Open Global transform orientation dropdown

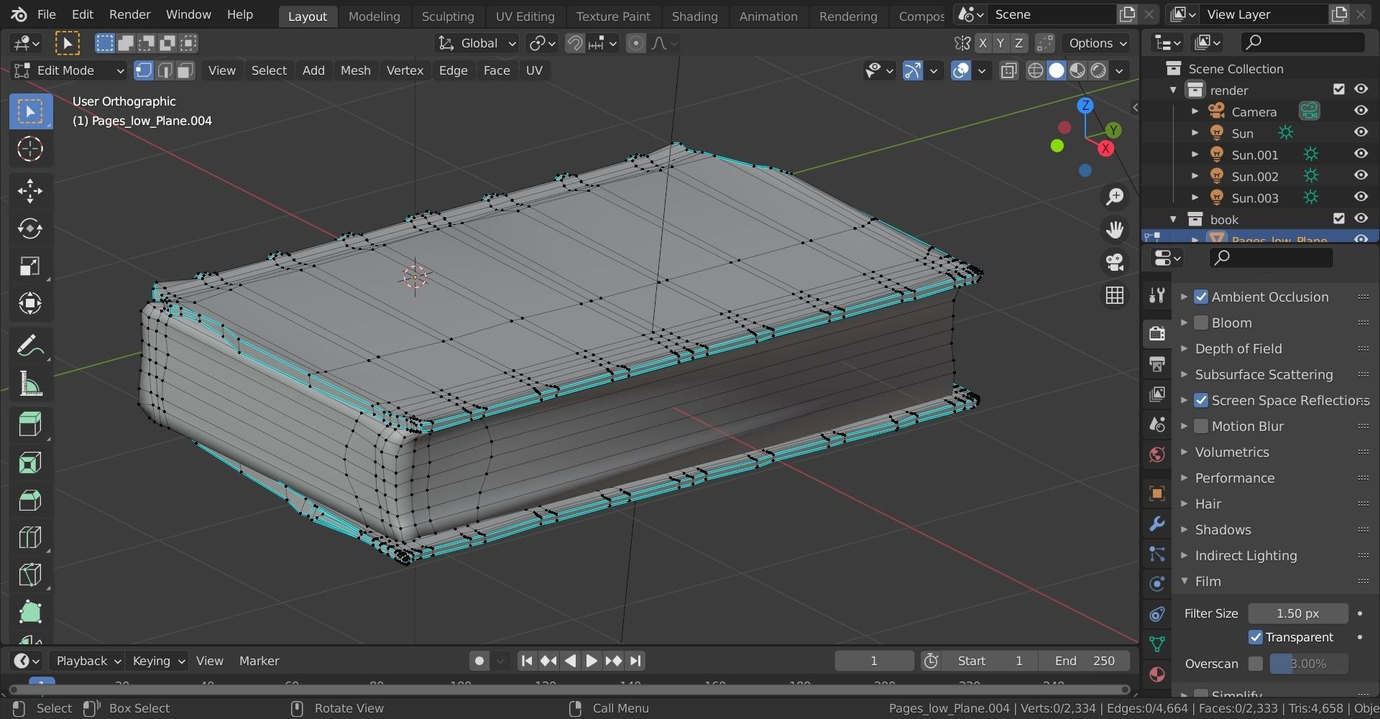click(x=477, y=43)
